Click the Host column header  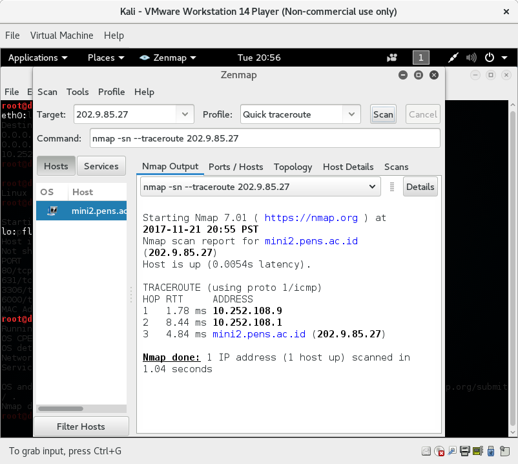click(98, 192)
